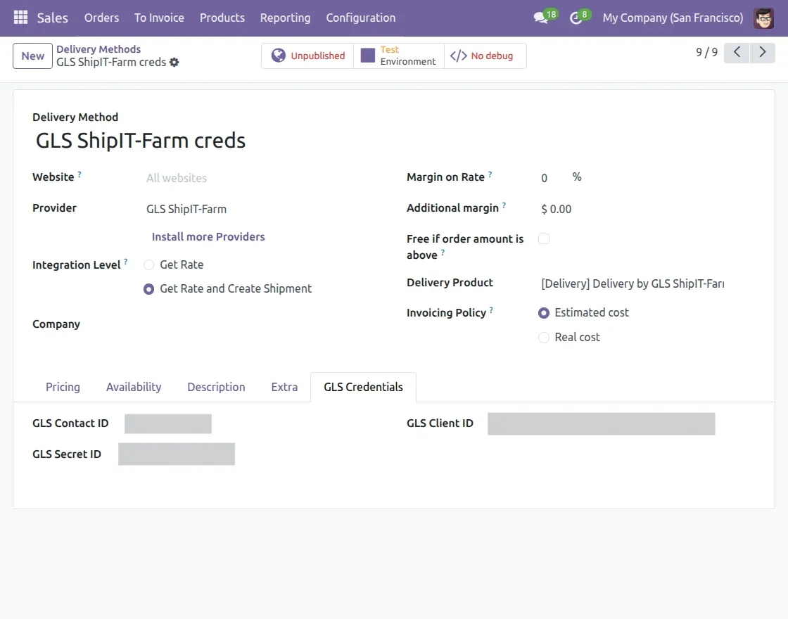Open discuss messages chat icon
The width and height of the screenshot is (788, 619).
(x=541, y=18)
